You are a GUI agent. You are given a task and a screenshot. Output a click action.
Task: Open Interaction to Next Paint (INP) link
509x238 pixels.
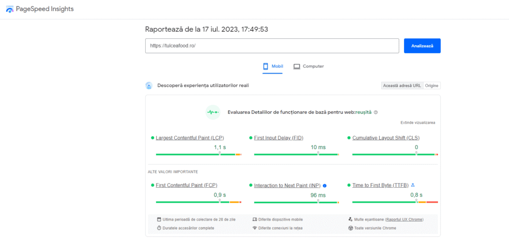click(287, 186)
